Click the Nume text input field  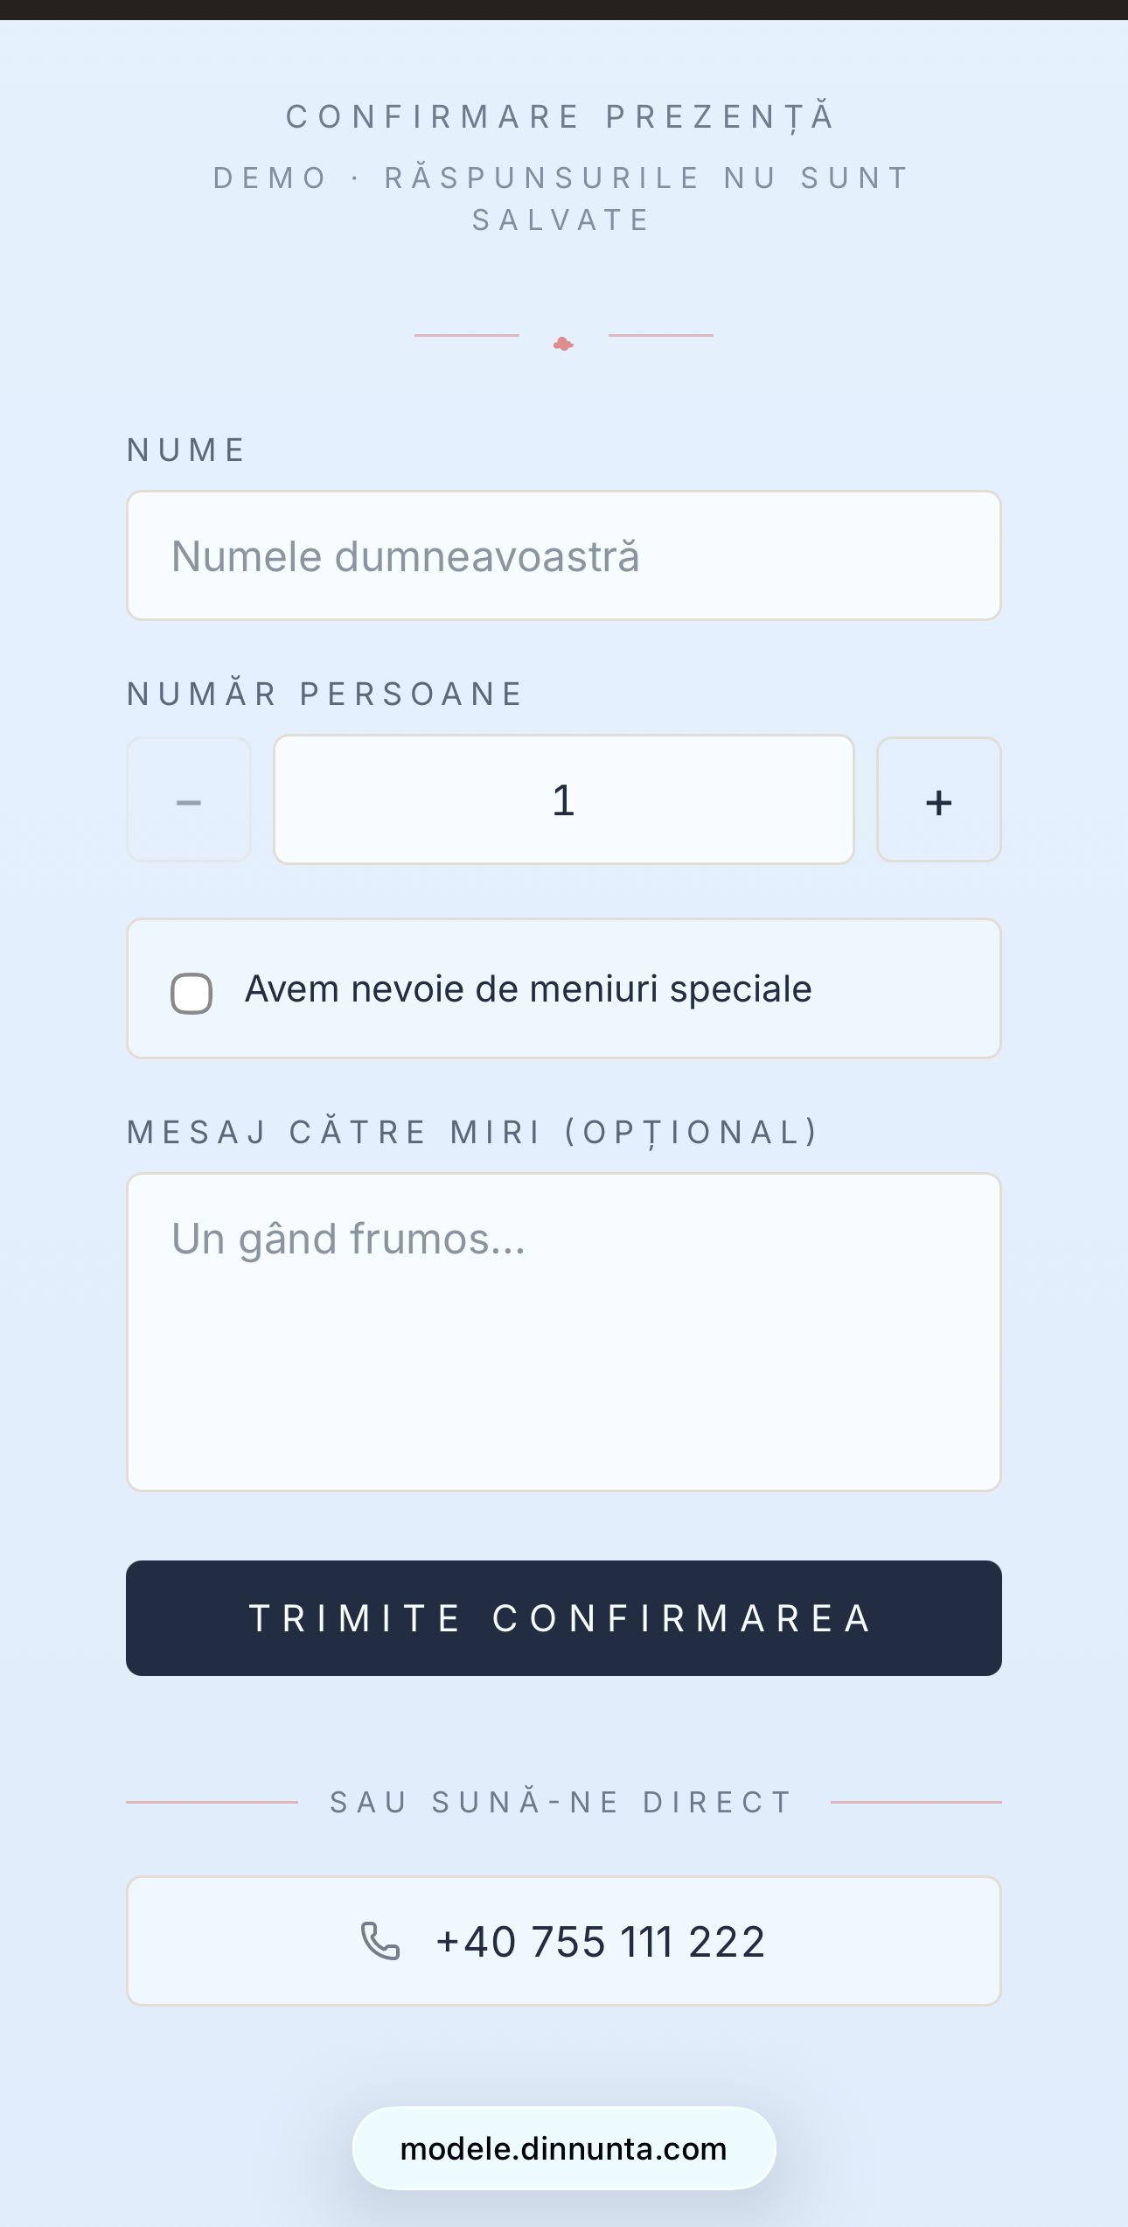[x=564, y=555]
